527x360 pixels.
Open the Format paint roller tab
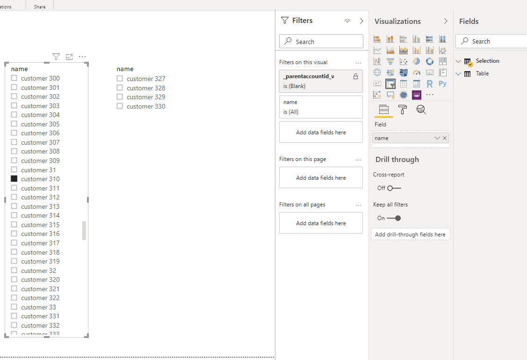402,110
